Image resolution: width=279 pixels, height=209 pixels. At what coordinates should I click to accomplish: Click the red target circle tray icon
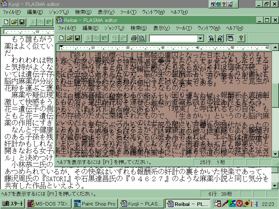(240, 204)
